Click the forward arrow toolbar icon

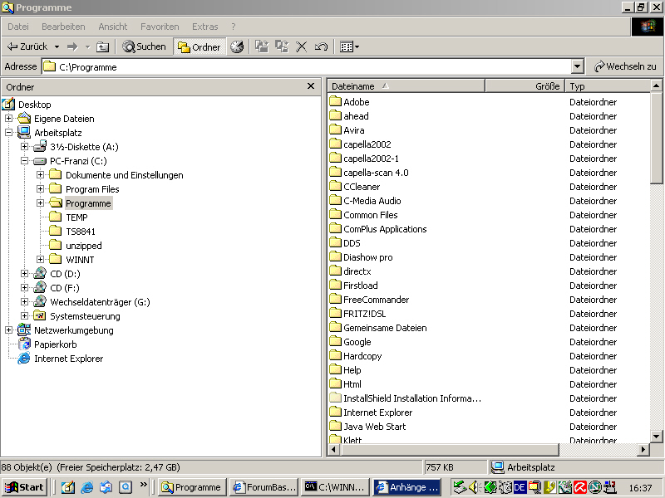pos(73,46)
